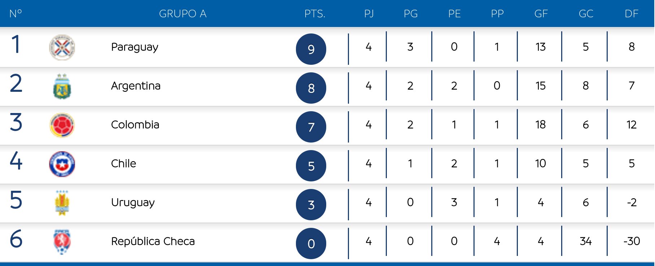
Task: Click the GRUPO A header
Action: tap(183, 14)
